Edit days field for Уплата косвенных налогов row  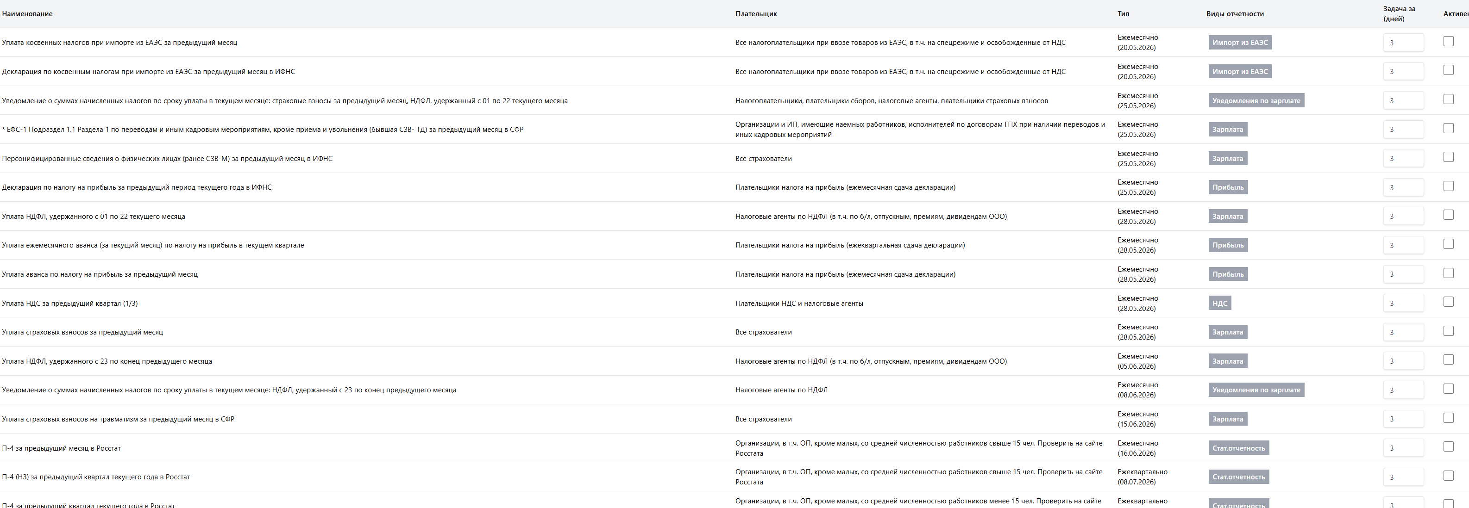[x=1403, y=43]
